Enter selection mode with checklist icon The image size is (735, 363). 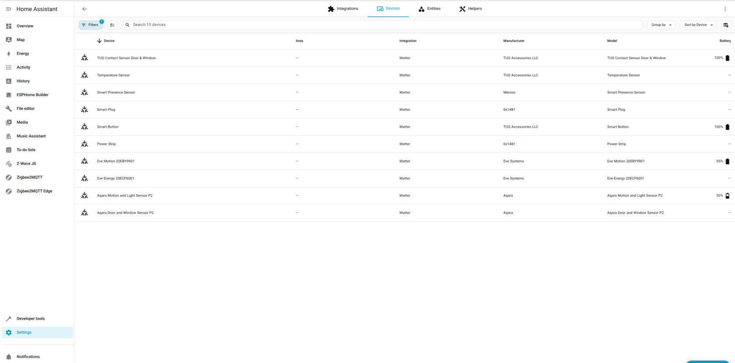coord(112,25)
